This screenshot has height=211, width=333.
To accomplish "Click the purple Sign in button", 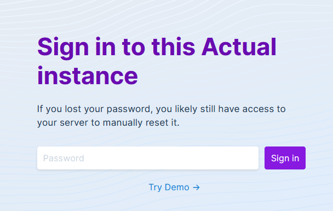I will tap(285, 158).
